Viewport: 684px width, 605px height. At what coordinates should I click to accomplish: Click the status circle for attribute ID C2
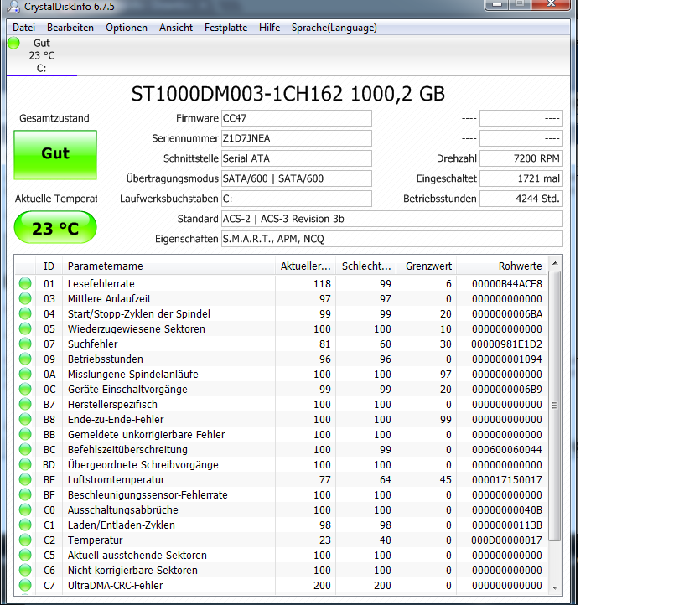pos(25,540)
